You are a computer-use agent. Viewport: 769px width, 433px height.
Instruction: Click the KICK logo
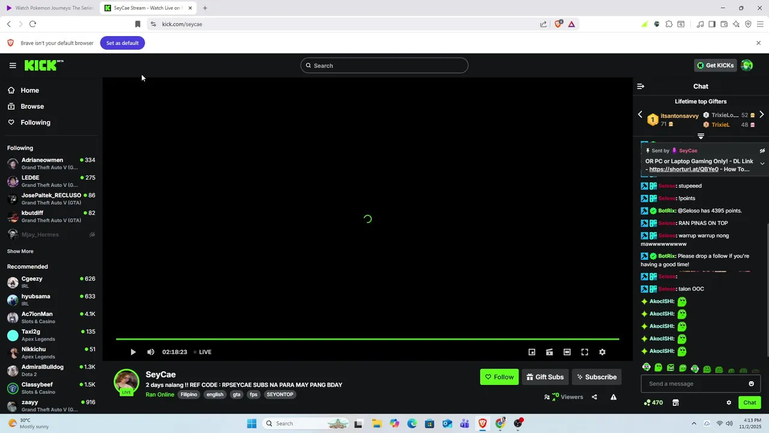click(x=43, y=65)
